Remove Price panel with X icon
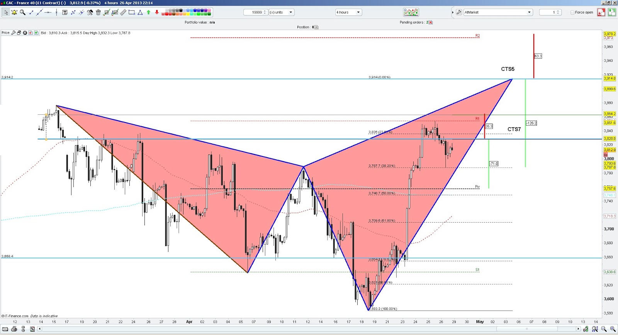618x335 pixels. pos(25,33)
